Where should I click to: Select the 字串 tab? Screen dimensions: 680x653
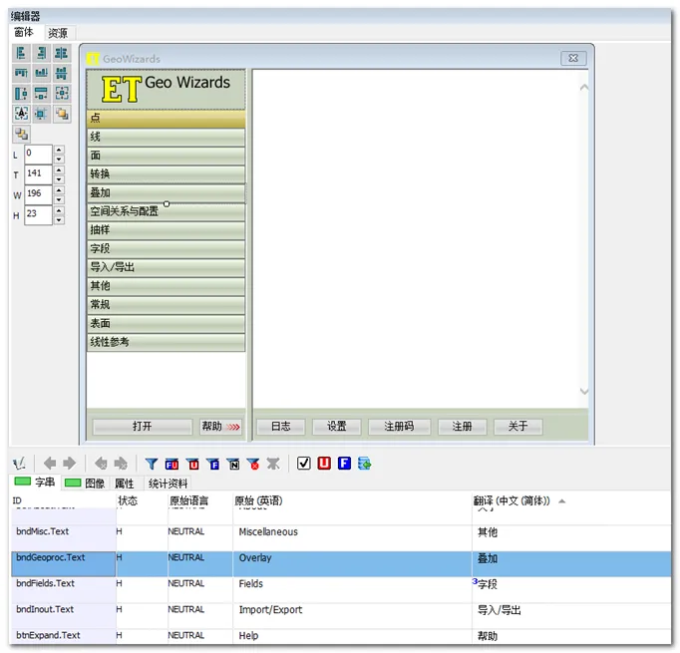35,483
